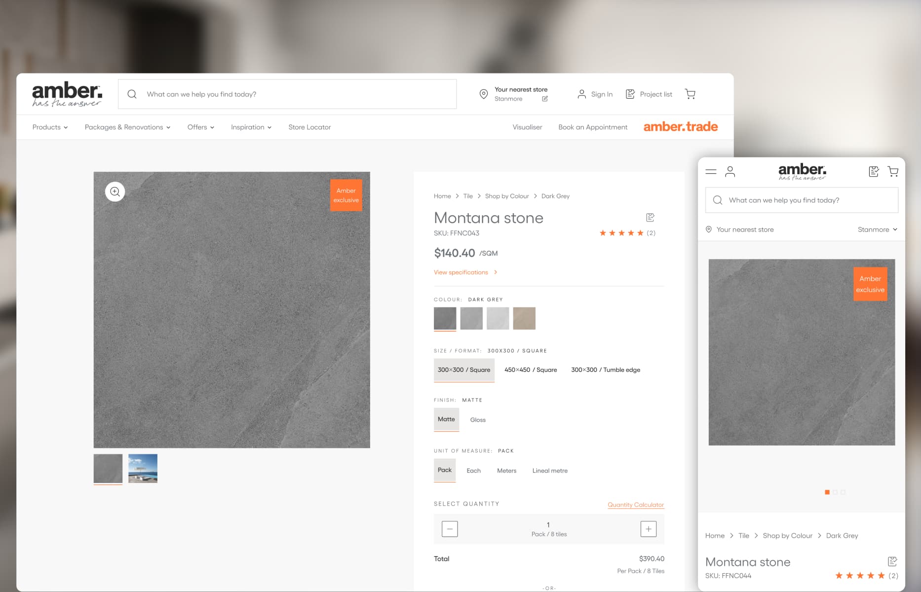Screen dimensions: 921x592
Task: Open the mobile account profile icon
Action: coord(730,172)
